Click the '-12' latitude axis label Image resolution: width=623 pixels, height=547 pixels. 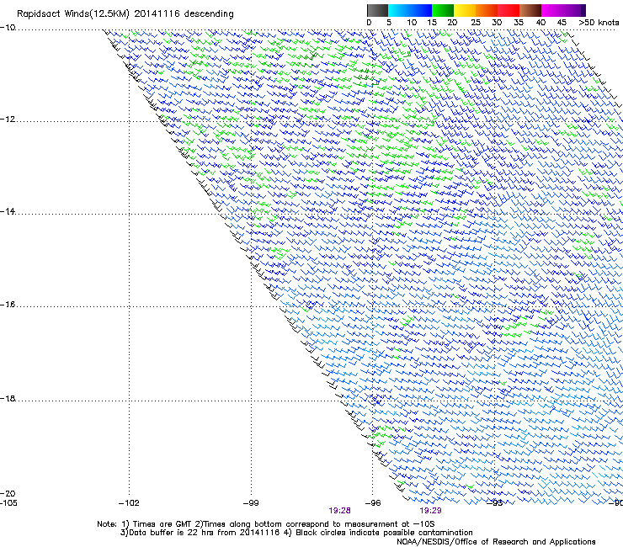point(8,119)
